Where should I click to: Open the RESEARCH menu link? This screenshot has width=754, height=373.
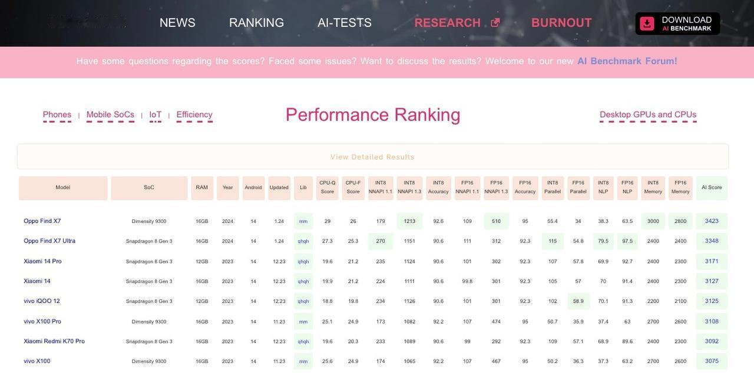(448, 23)
